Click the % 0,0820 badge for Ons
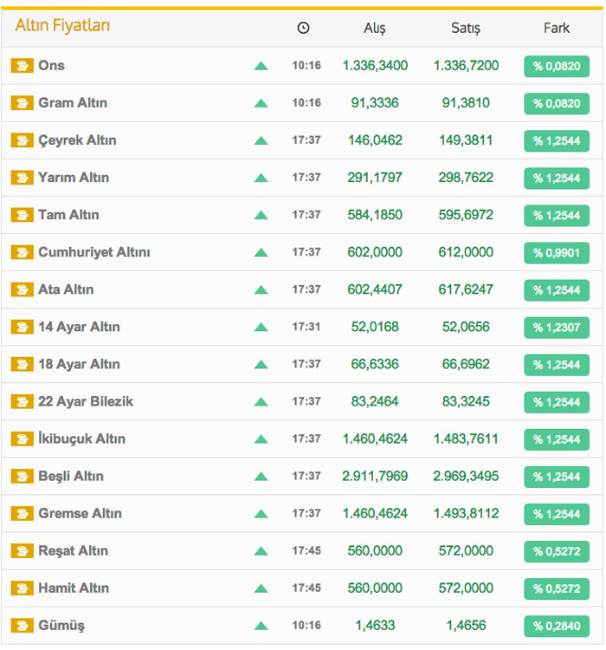 click(557, 67)
